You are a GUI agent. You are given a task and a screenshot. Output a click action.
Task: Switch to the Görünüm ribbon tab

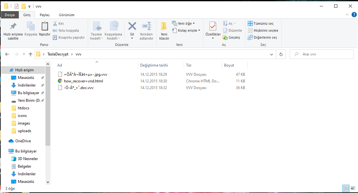pos(67,15)
